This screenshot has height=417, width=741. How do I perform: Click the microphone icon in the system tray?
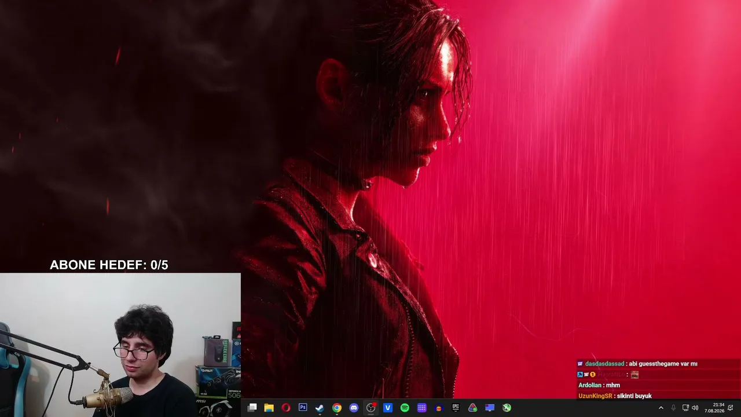[673, 408]
